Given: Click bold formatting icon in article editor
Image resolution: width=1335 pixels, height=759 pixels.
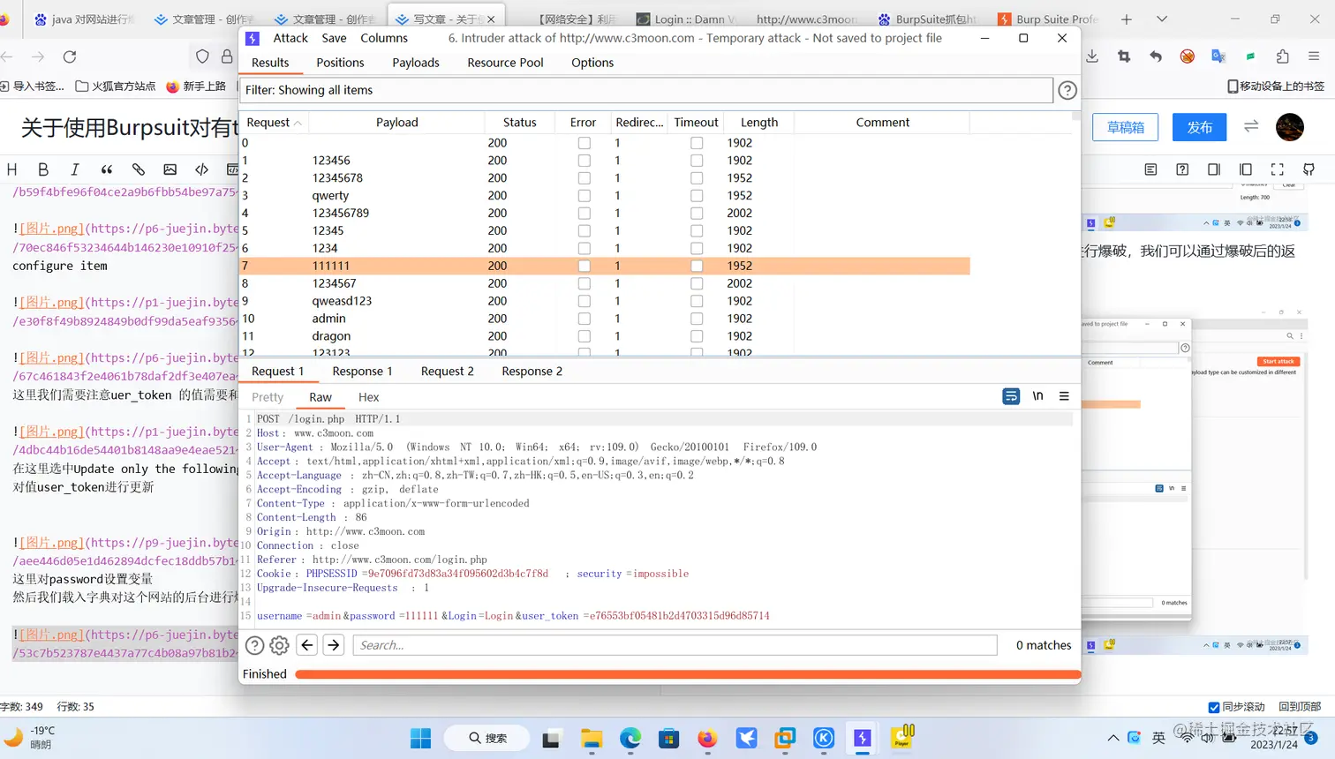Looking at the screenshot, I should coord(42,169).
